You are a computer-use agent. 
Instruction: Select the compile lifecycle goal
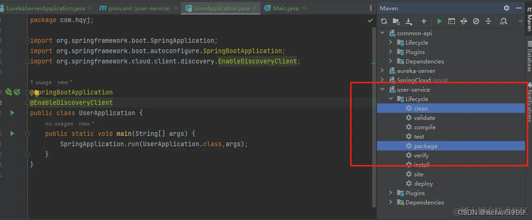(451, 127)
